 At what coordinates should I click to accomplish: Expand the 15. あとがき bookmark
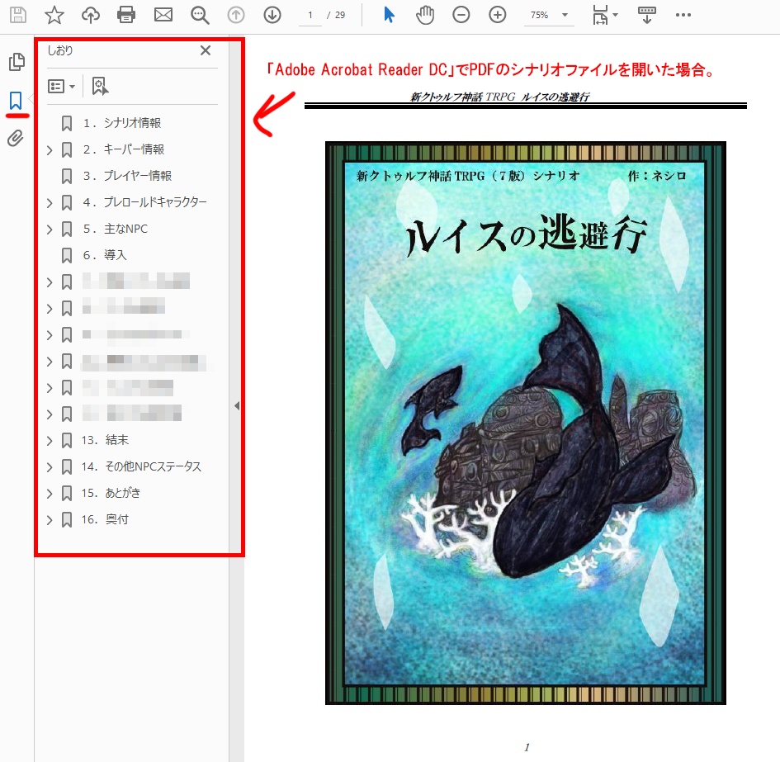coord(50,493)
